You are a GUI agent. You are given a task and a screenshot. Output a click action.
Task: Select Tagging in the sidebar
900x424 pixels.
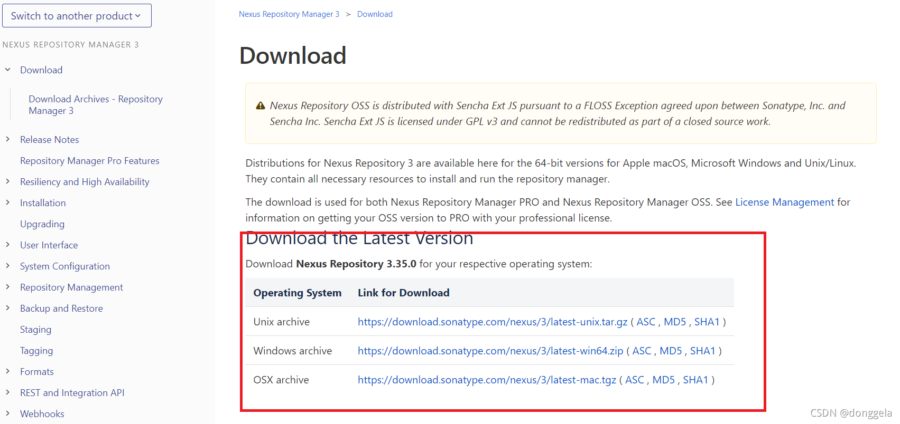point(36,351)
